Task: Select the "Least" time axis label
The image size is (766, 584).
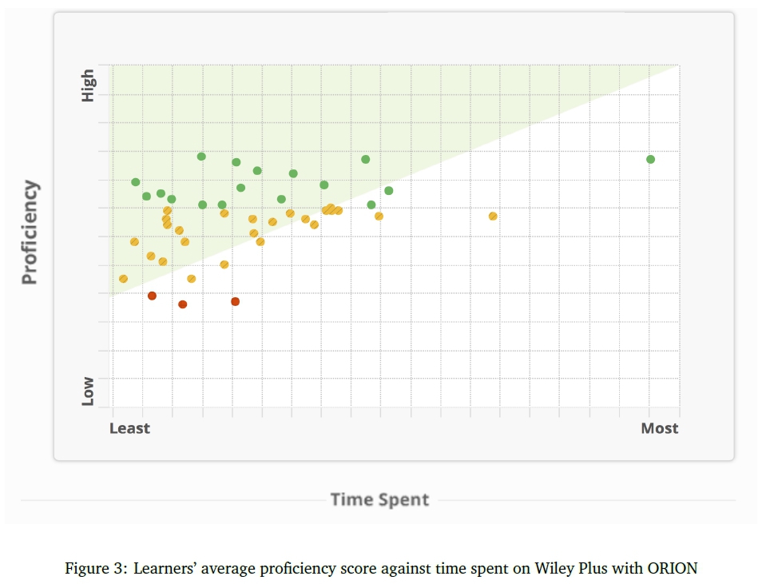Action: coord(129,428)
